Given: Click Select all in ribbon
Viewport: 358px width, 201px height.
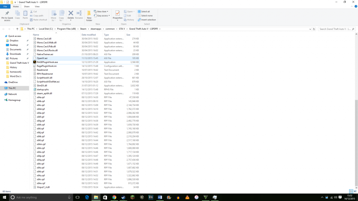Looking at the screenshot, I should tap(144, 11).
